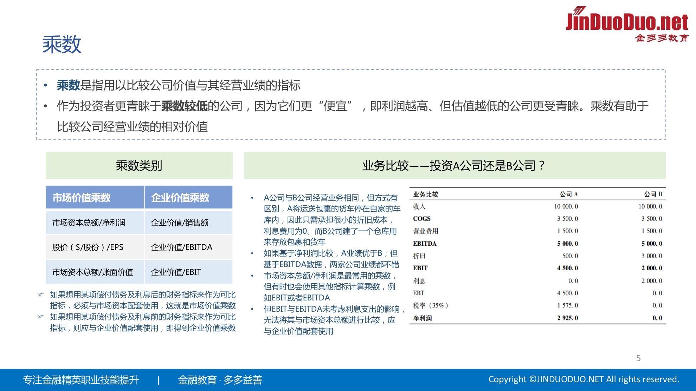The height and width of the screenshot is (391, 696).
Task: Click the bullet starting 但EBIT与EBITDA未考虑
Action: tap(335, 320)
